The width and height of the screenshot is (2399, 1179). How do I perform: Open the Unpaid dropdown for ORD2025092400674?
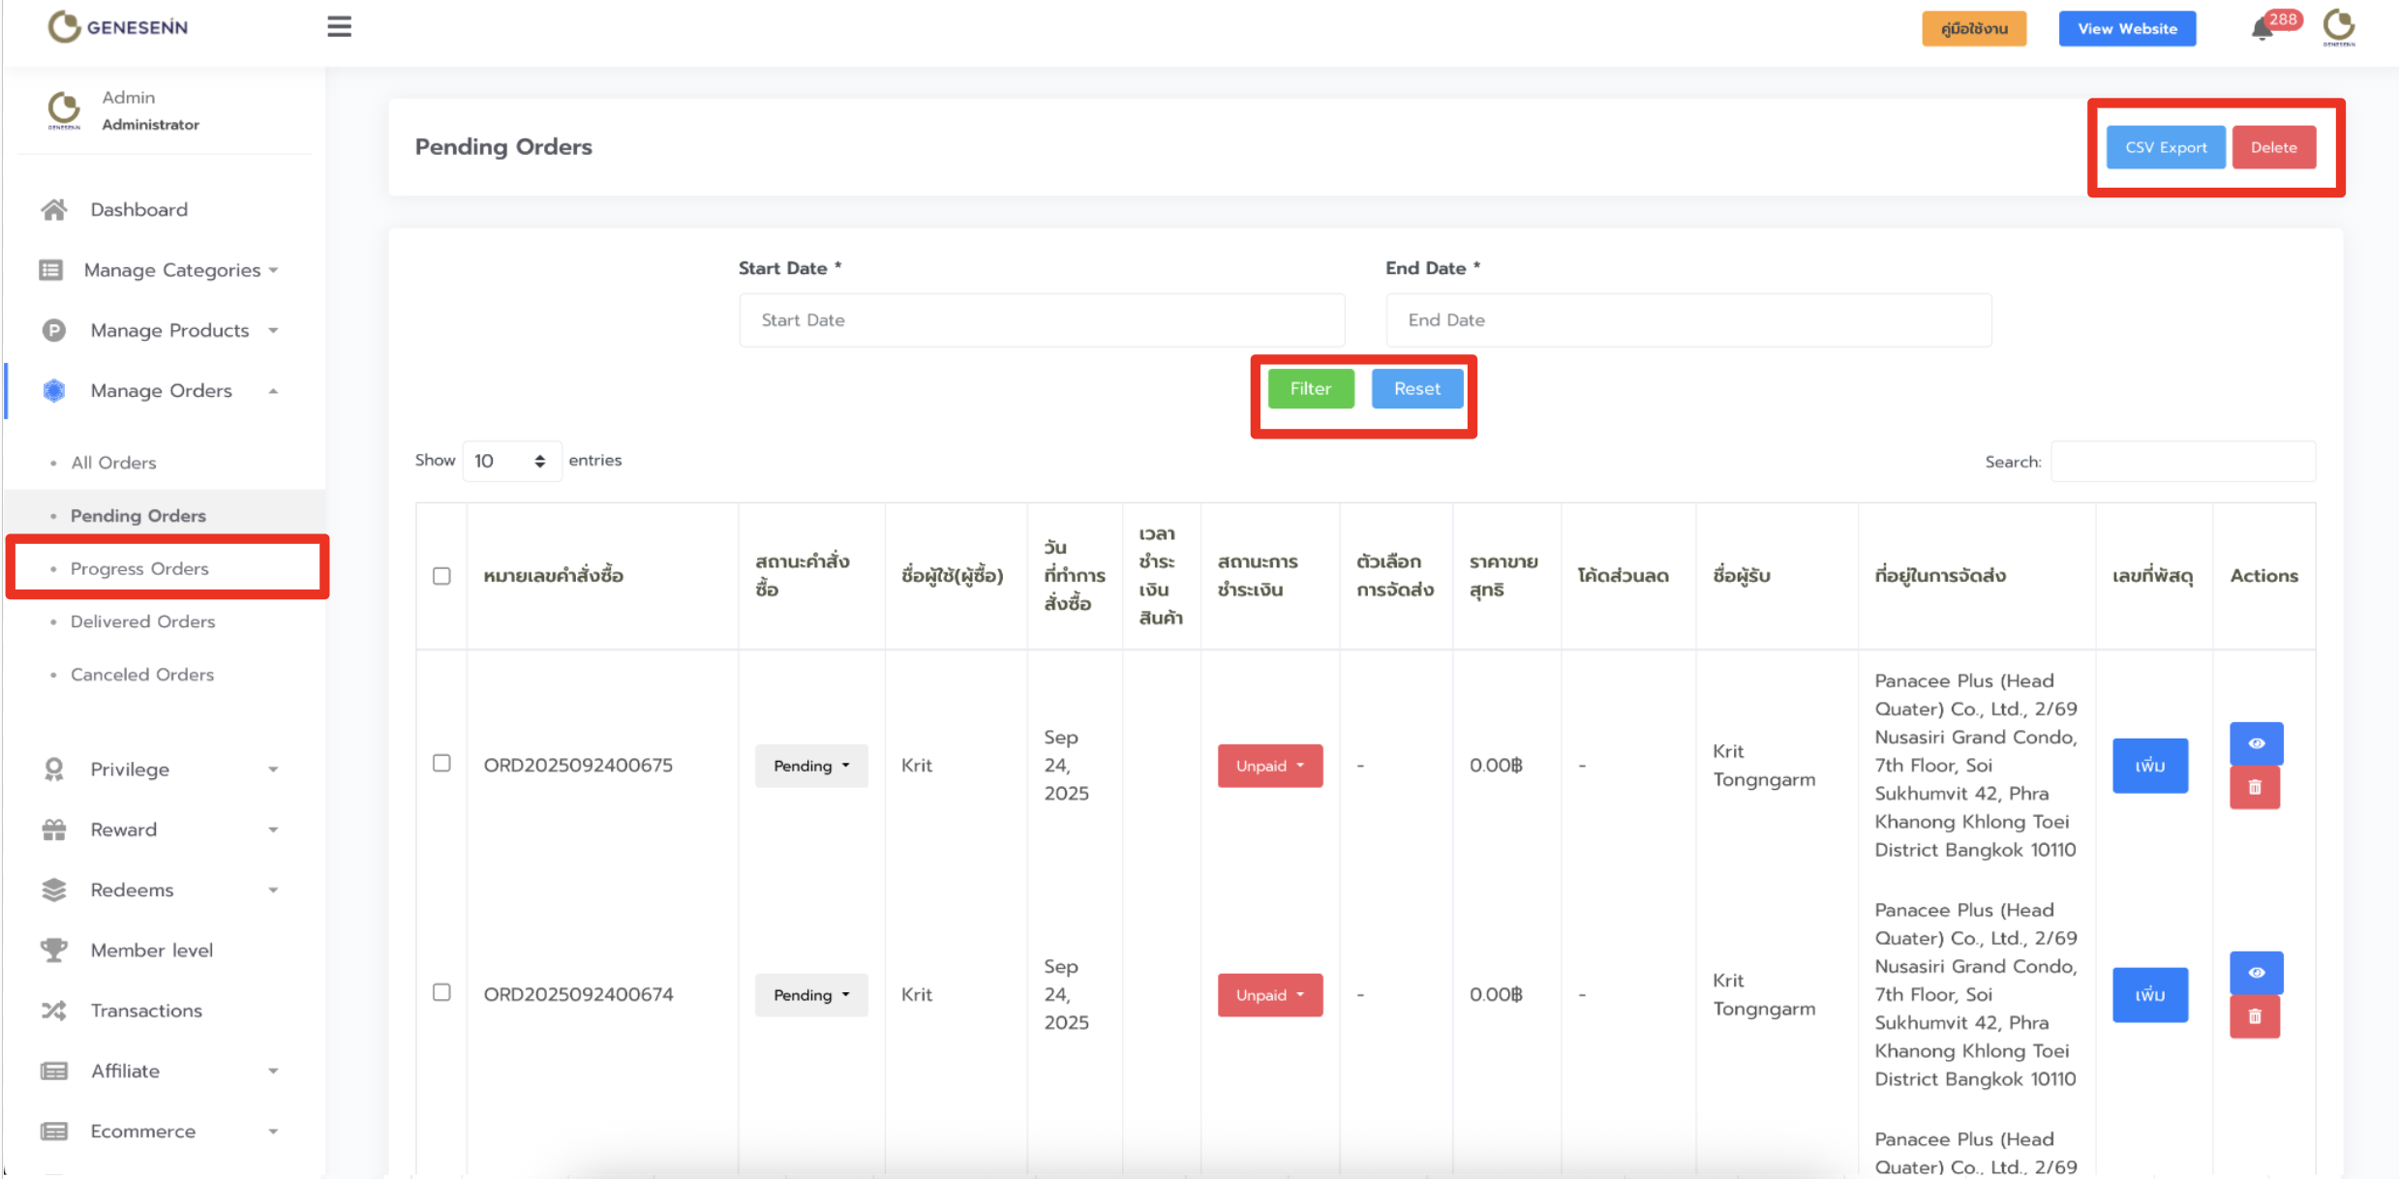click(1269, 995)
